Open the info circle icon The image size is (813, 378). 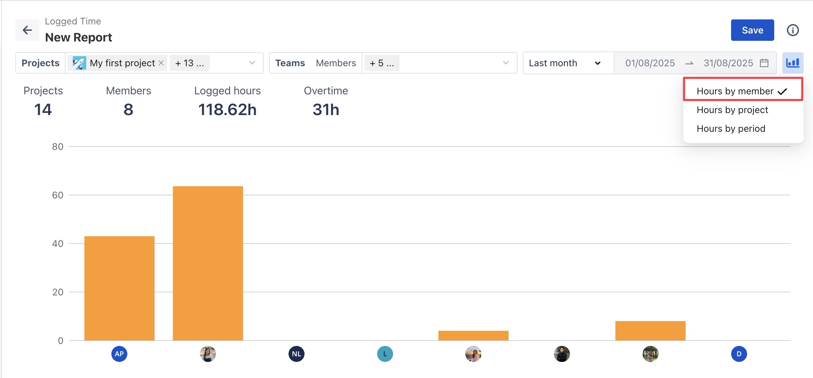click(x=793, y=30)
